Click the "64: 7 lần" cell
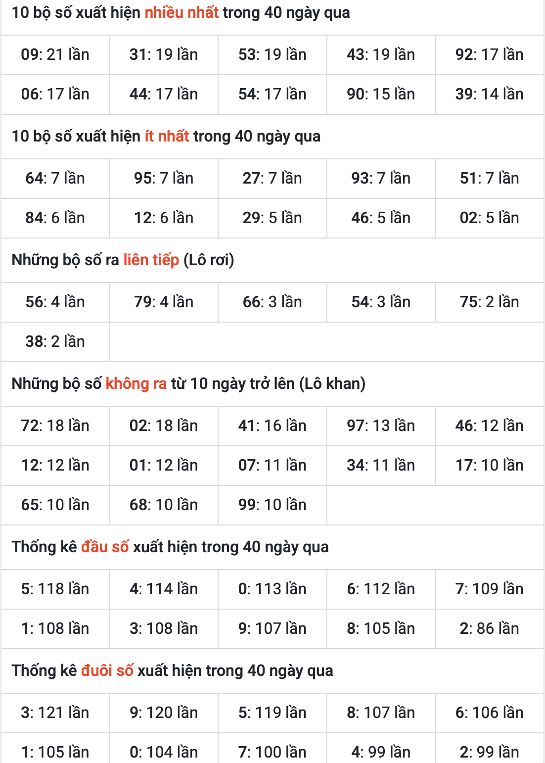 [x=55, y=178]
